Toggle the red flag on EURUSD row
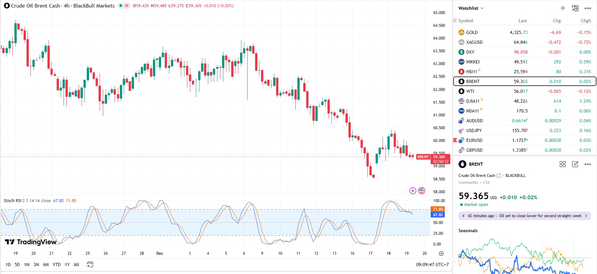597x274 pixels. (x=455, y=140)
